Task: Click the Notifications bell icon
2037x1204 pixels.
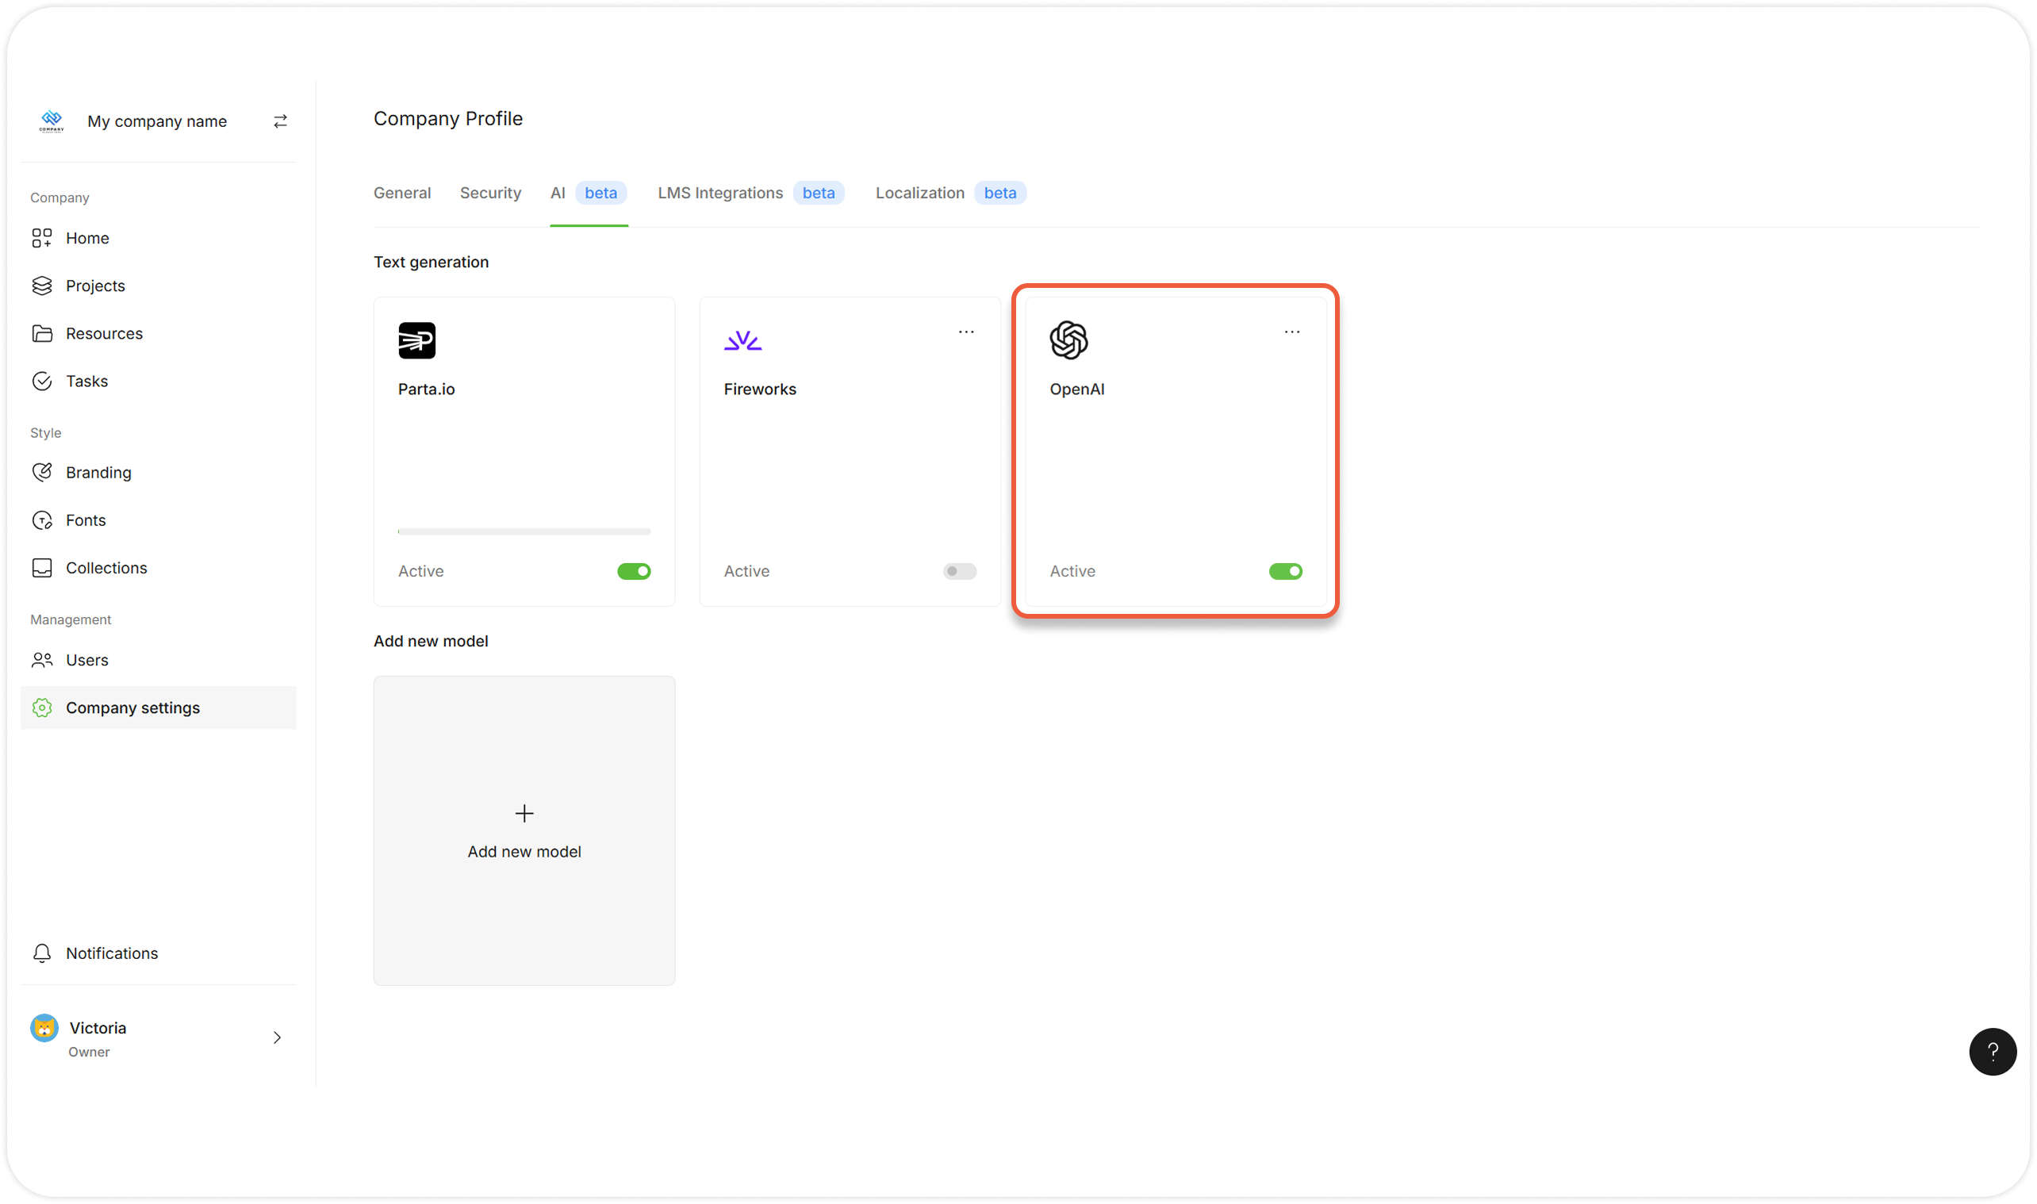Action: [41, 953]
